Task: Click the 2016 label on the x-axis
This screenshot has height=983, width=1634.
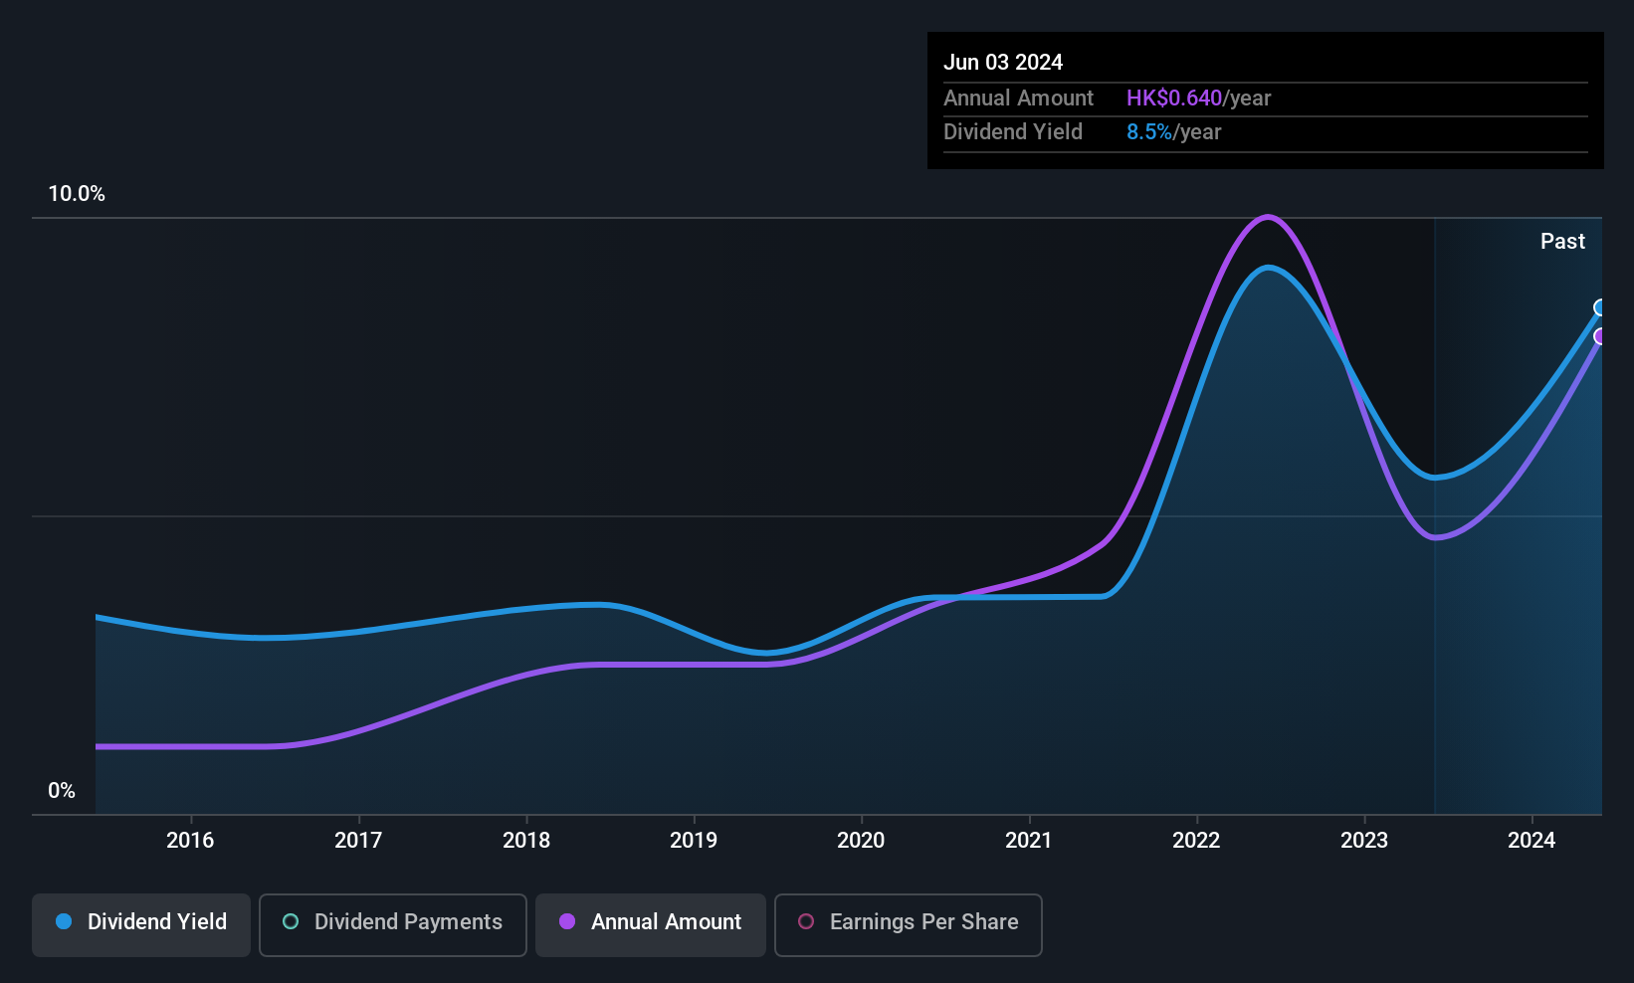Action: [190, 840]
